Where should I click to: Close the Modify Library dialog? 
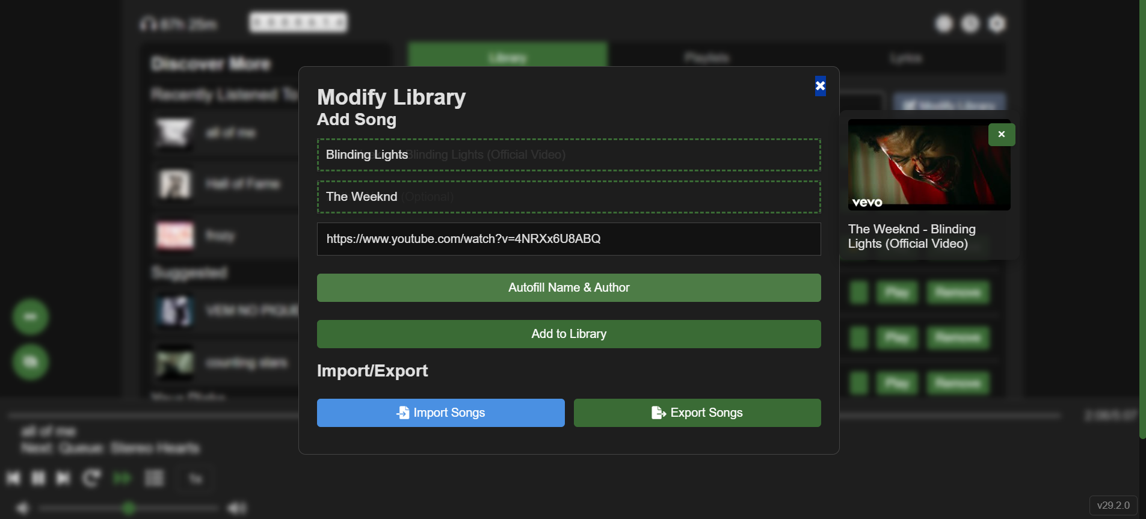pyautogui.click(x=820, y=86)
